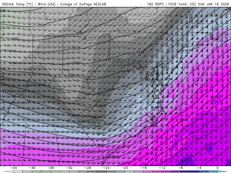Click the -40 value on the temperature scale
This screenshot has height=173, width=231.
click(32, 168)
